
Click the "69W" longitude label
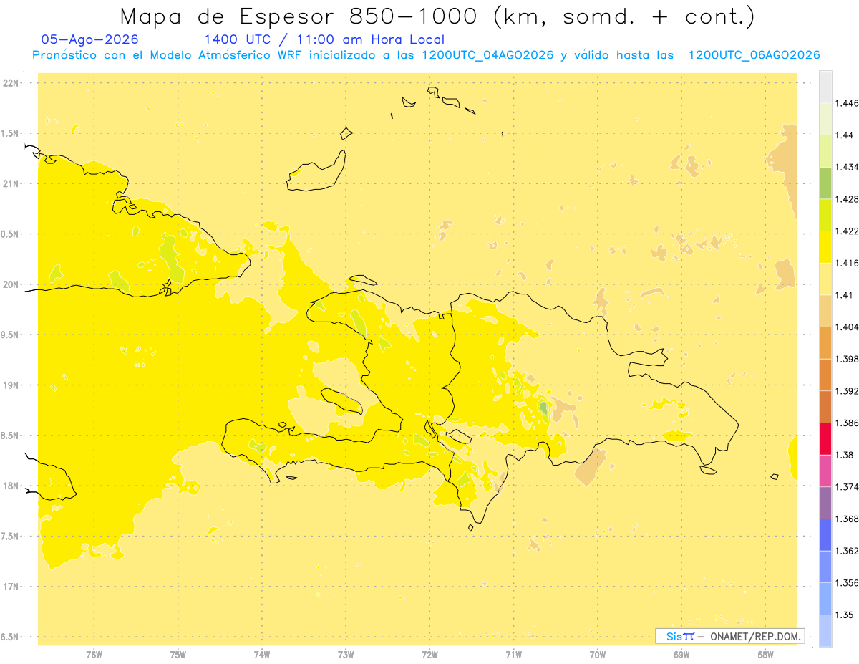click(x=681, y=655)
